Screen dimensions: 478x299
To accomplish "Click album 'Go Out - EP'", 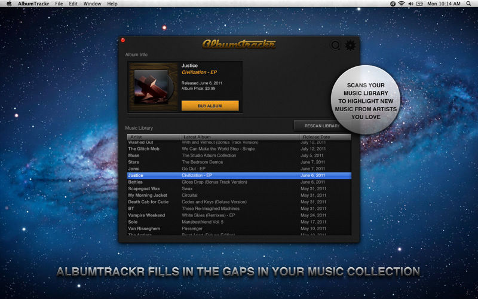I will (194, 169).
